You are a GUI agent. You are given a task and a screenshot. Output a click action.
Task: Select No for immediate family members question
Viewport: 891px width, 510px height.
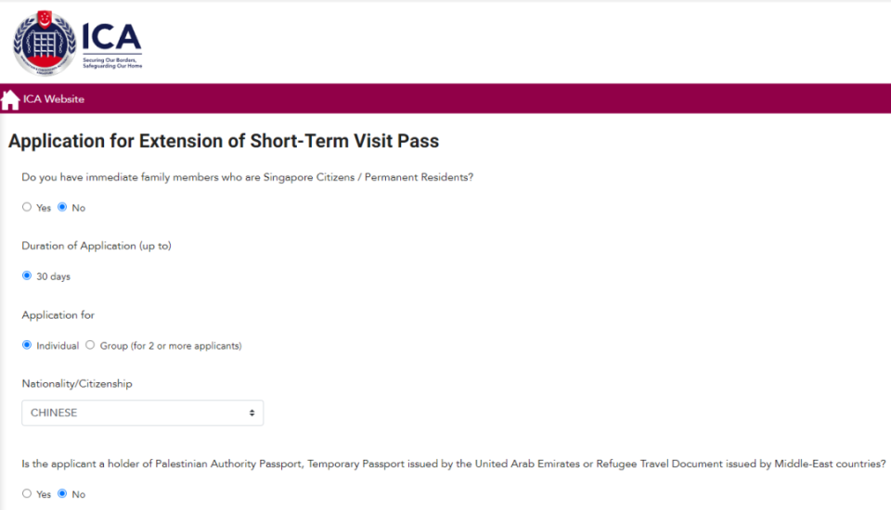click(x=62, y=208)
